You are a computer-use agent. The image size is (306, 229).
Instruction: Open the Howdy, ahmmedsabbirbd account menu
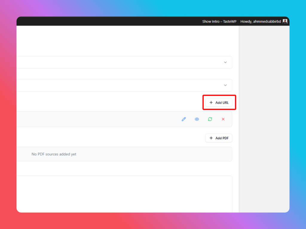260,21
